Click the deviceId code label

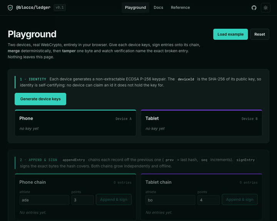[186, 79]
